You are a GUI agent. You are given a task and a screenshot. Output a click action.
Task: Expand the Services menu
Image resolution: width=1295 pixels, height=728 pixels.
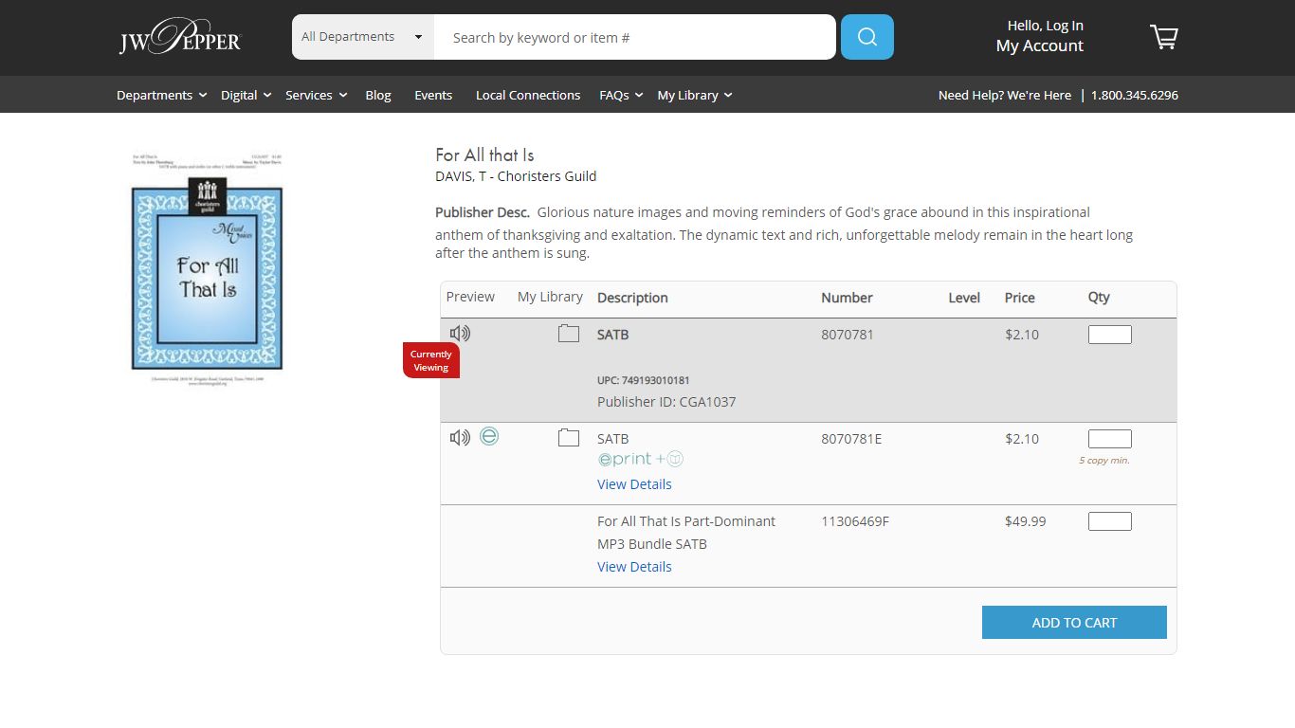317,95
